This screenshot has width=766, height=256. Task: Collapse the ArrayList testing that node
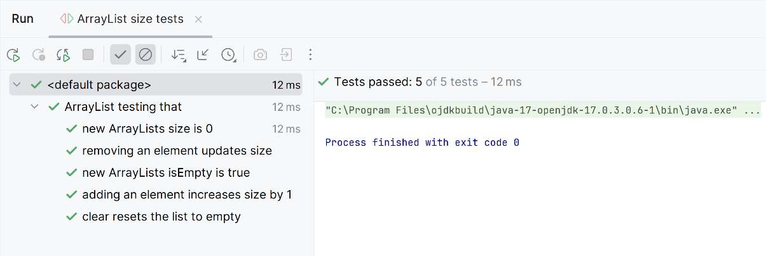[35, 107]
